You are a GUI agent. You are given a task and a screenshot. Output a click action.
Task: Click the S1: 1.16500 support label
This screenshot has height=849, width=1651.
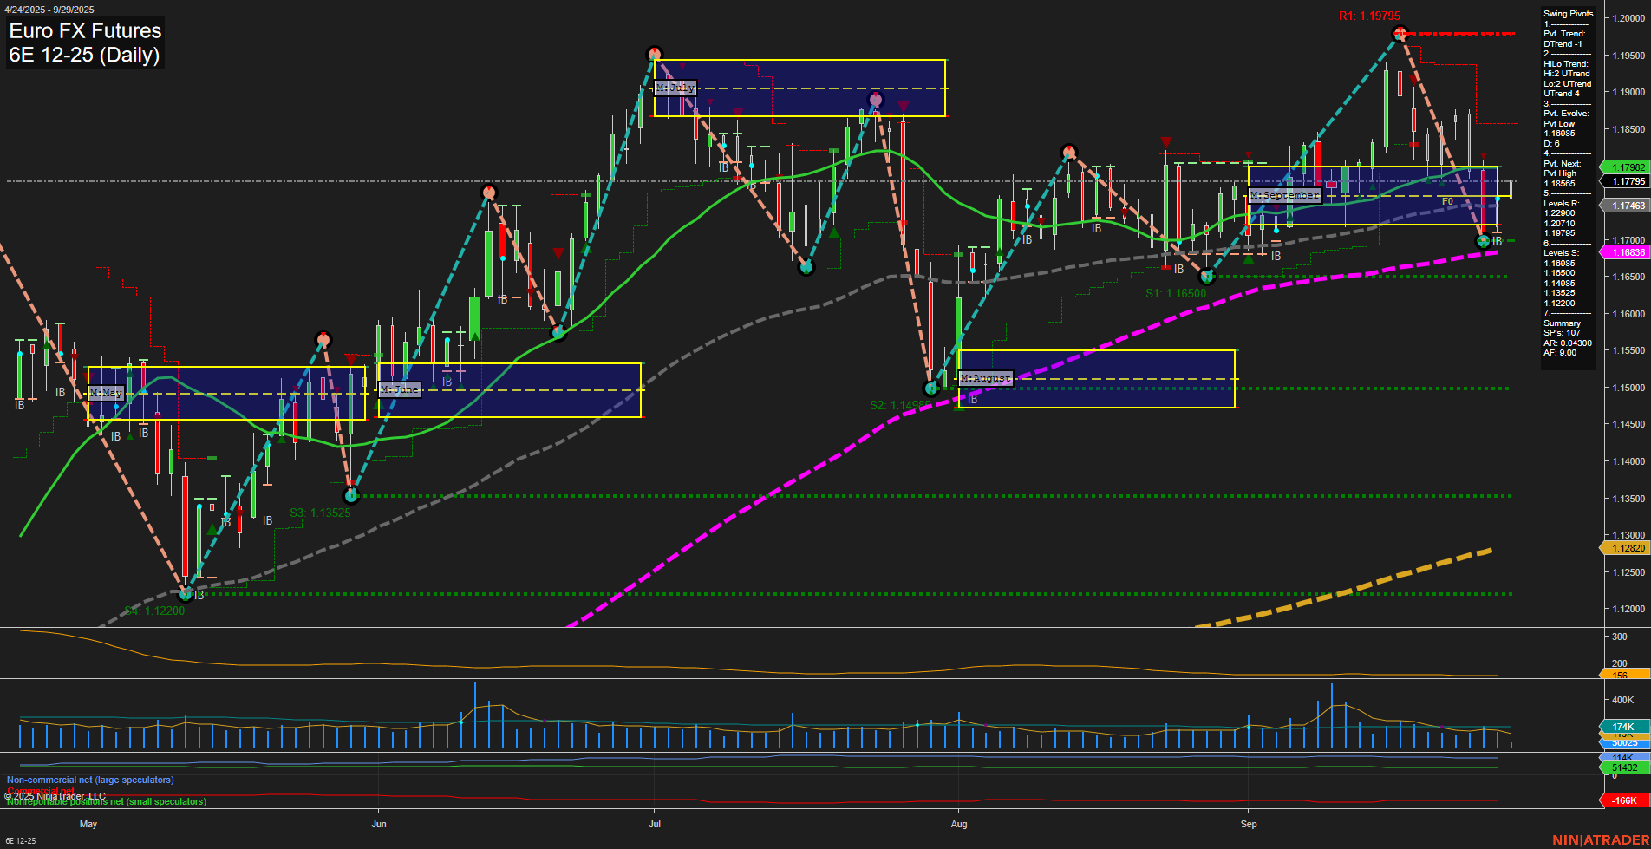point(1177,294)
